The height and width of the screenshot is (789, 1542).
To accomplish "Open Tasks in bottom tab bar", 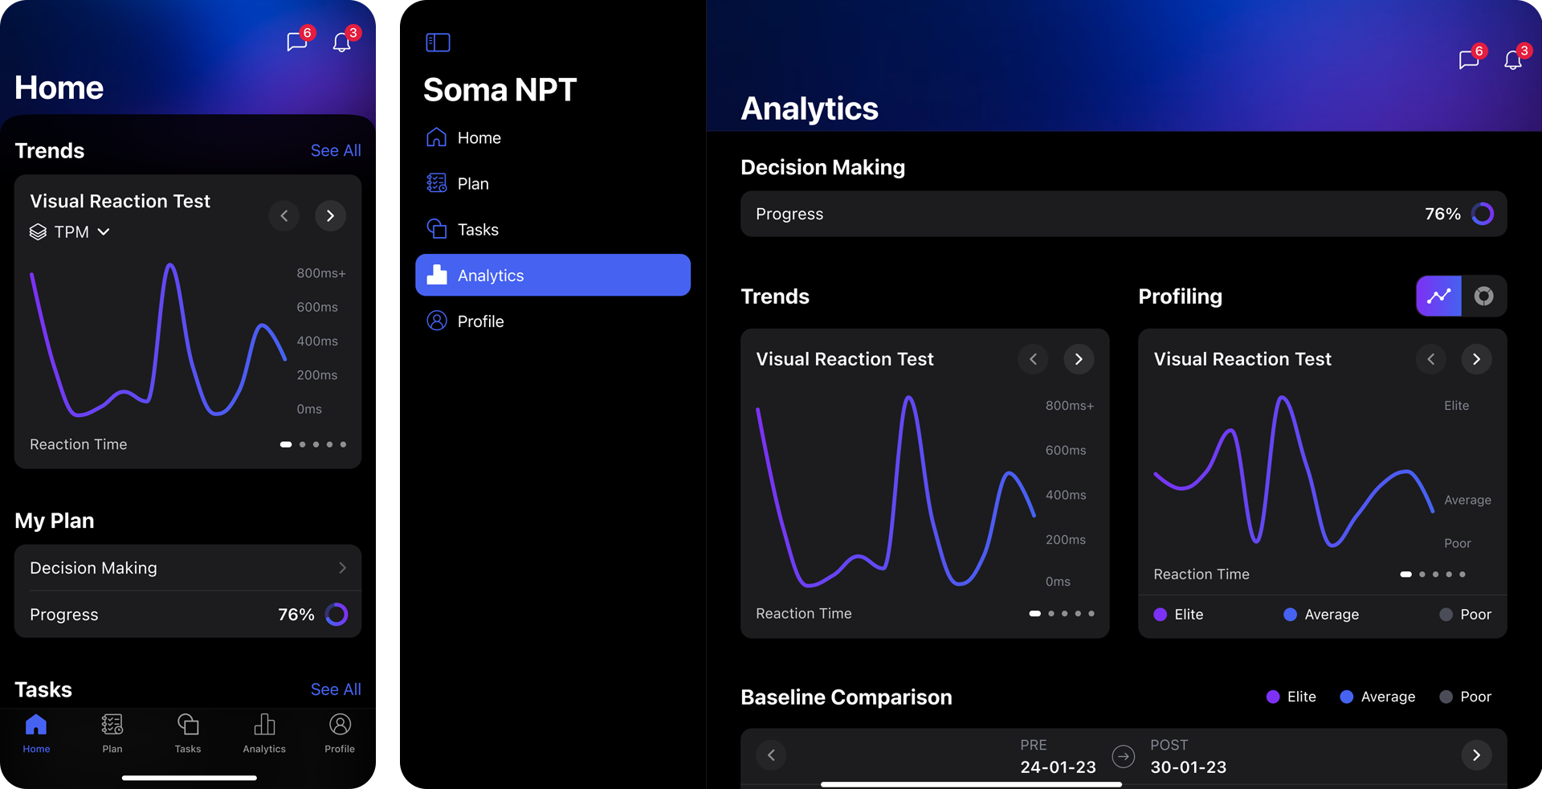I will (188, 733).
